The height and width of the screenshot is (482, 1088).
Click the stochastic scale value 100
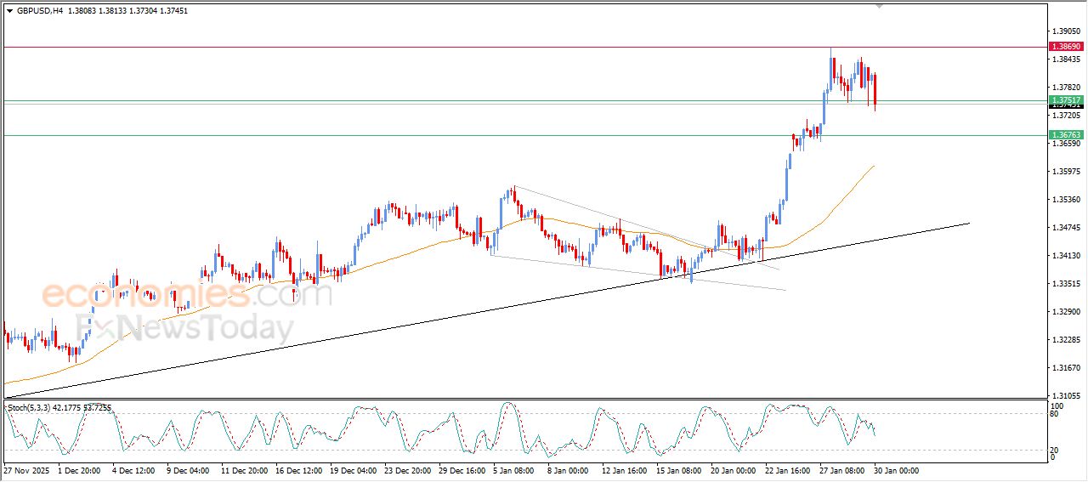point(1057,405)
